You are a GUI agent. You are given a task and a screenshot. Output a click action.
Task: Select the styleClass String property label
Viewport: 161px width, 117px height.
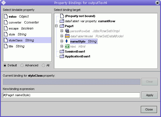(x=21, y=40)
